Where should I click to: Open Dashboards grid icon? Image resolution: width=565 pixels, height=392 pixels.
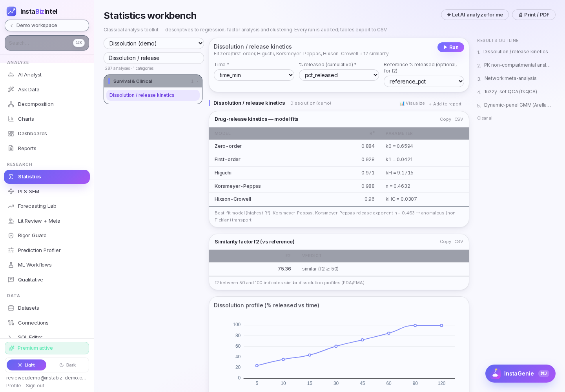point(11,134)
